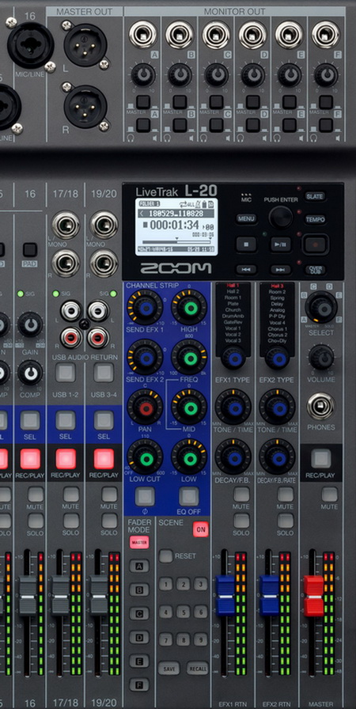This screenshot has width=356, height=709.
Task: Click the HIGH EQ knob
Action: [190, 308]
